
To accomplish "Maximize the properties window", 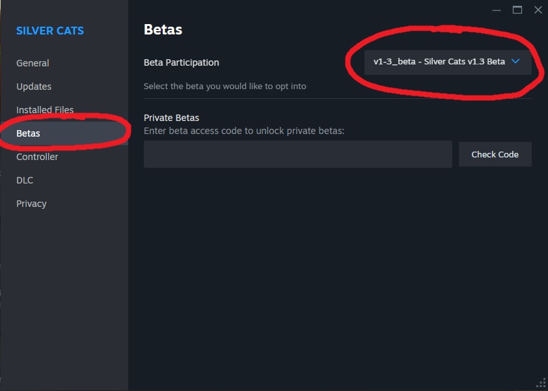I will pyautogui.click(x=517, y=10).
